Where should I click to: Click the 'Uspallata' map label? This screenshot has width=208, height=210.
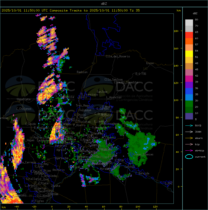pyautogui.click(x=23, y=99)
